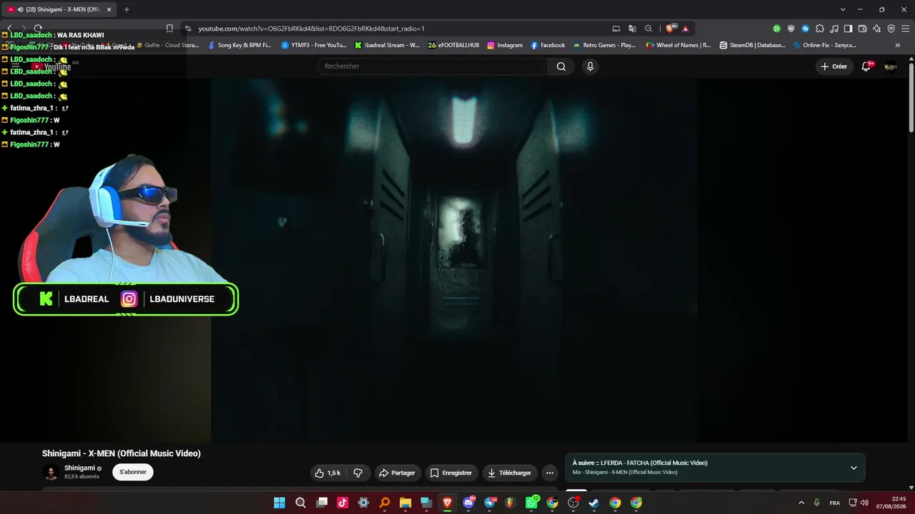Image resolution: width=915 pixels, height=514 pixels.
Task: Open WhatsApp from the taskbar
Action: click(532, 503)
